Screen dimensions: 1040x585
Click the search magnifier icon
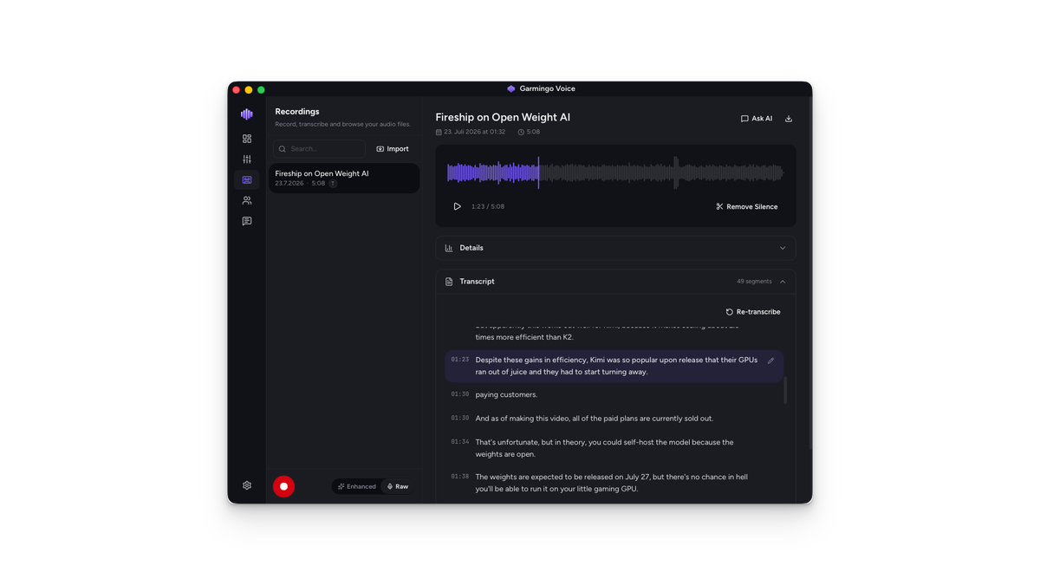pyautogui.click(x=283, y=149)
